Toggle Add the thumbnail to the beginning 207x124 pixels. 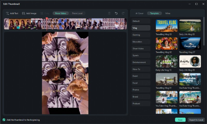(4, 120)
